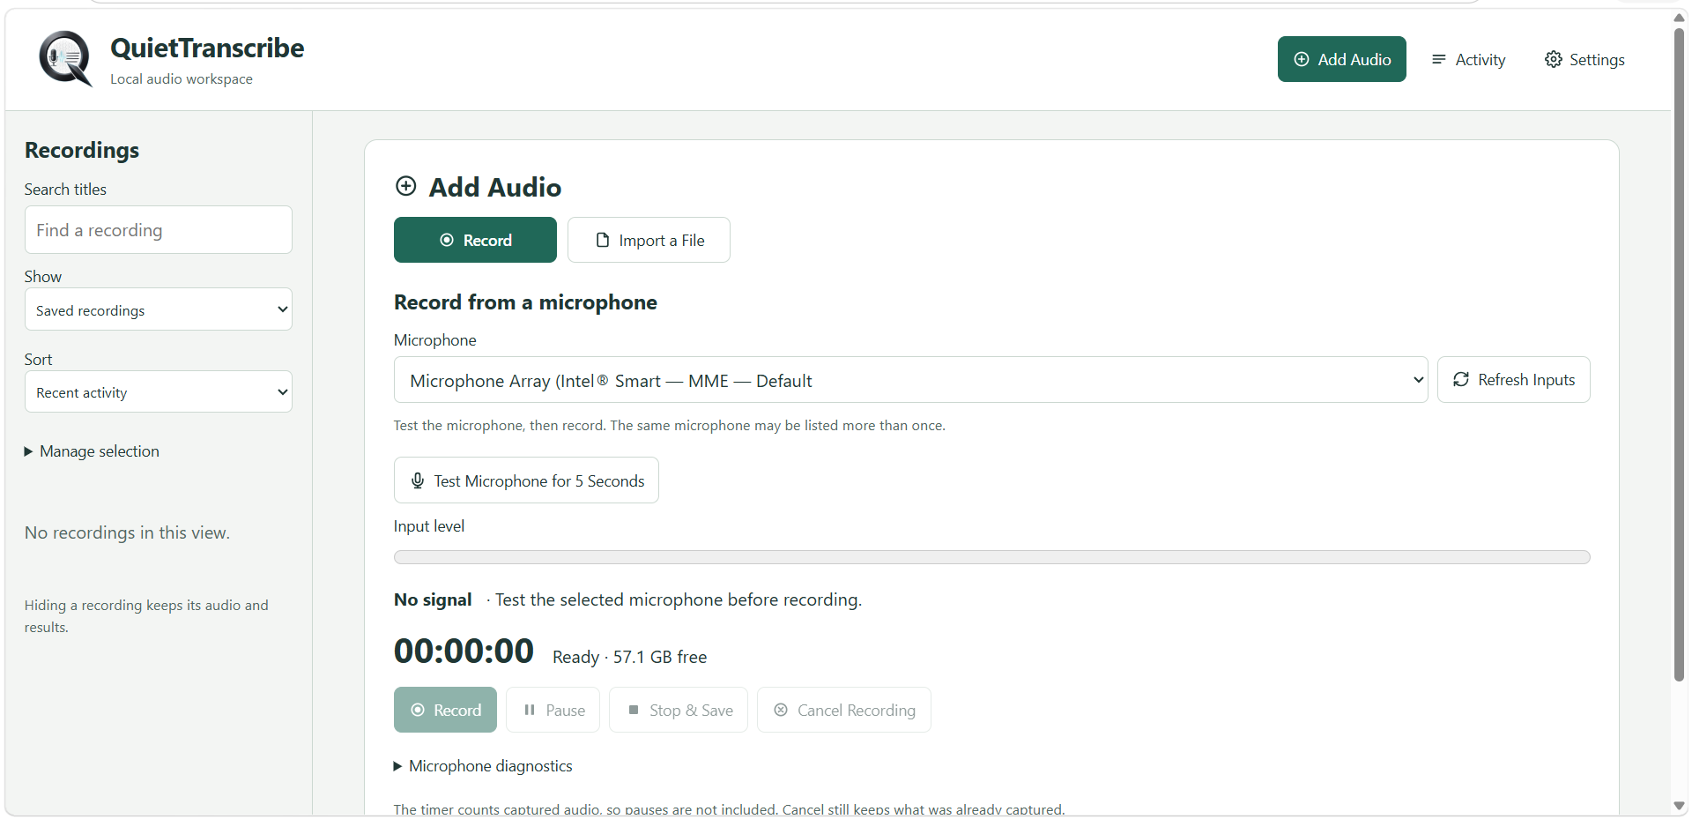Click the Input level meter bar
1692x819 pixels.
click(992, 557)
